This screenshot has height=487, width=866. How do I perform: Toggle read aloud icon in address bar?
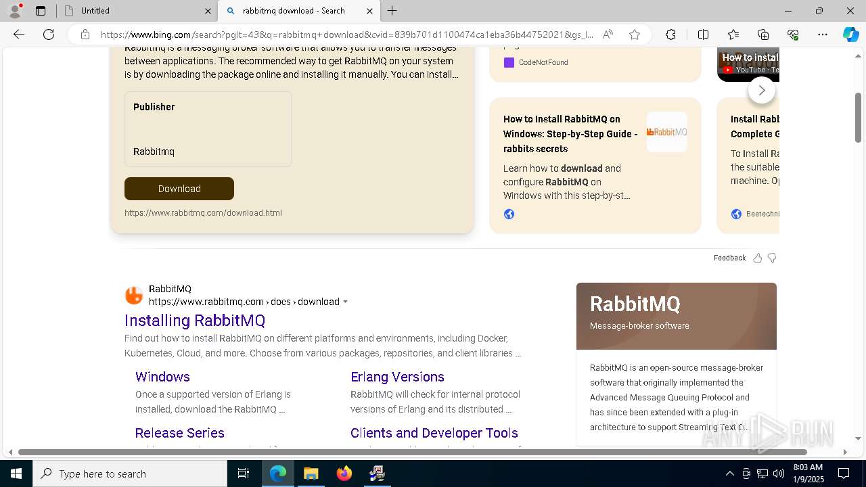click(x=608, y=34)
